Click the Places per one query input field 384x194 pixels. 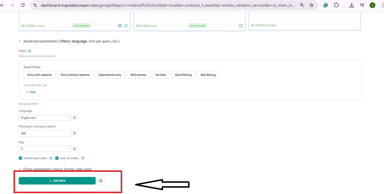pyautogui.click(x=45, y=133)
